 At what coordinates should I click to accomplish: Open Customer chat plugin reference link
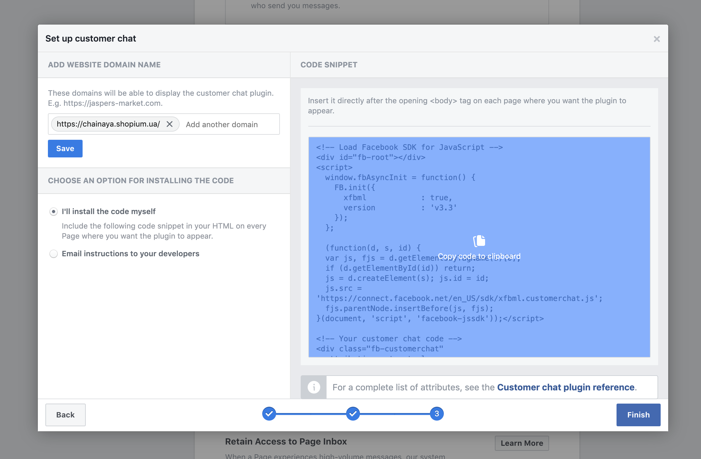pyautogui.click(x=565, y=387)
